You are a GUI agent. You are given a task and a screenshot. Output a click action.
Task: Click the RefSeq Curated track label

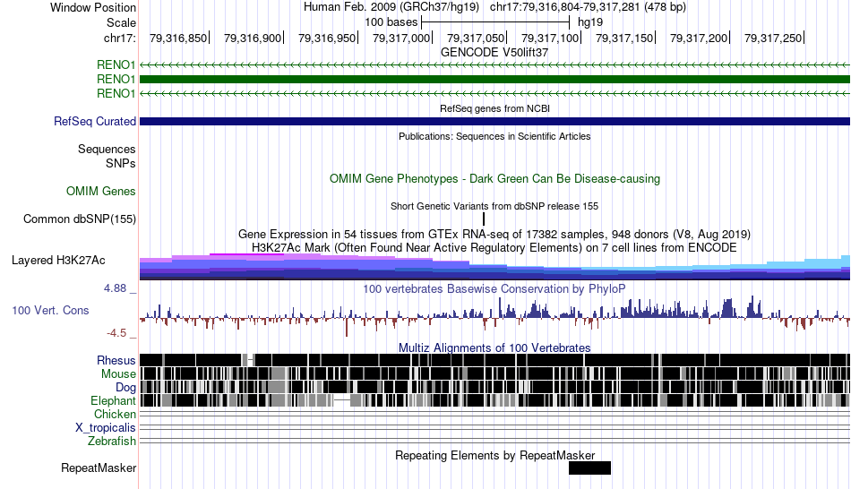[95, 122]
